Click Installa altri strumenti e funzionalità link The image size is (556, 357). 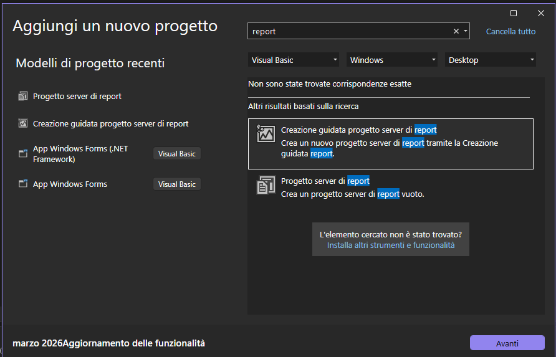[x=391, y=245]
